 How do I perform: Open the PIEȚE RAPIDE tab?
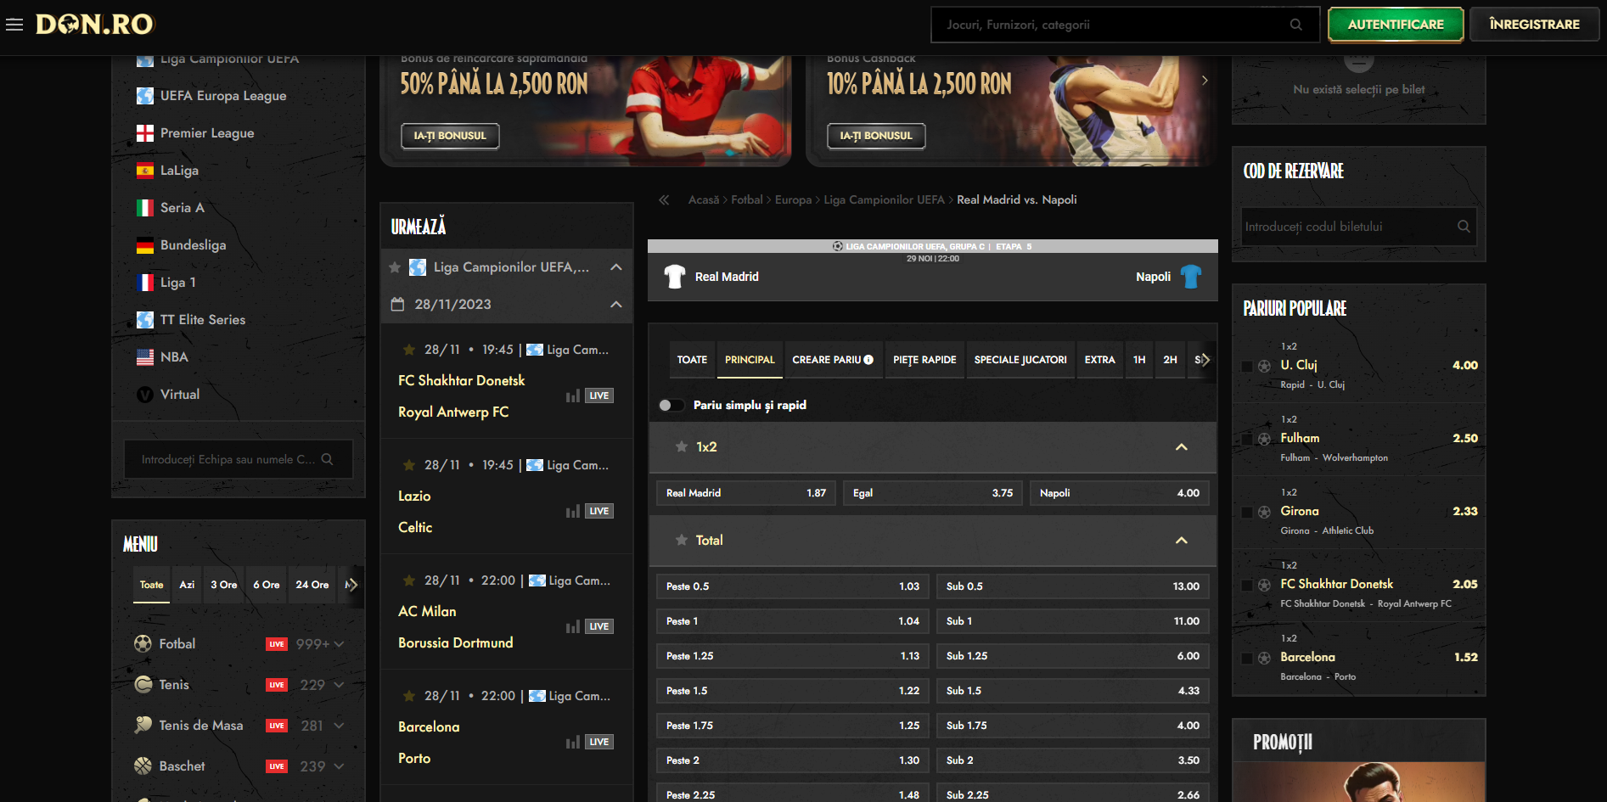(x=924, y=360)
